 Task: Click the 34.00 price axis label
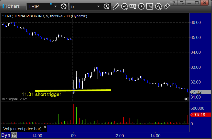(195, 52)
